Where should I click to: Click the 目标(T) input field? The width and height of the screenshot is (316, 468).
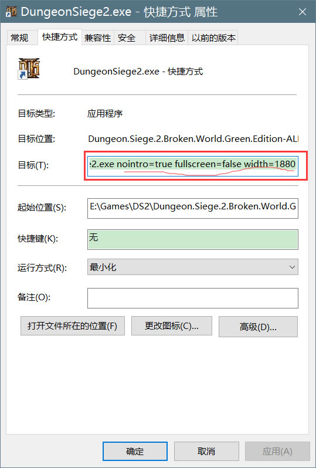click(193, 164)
